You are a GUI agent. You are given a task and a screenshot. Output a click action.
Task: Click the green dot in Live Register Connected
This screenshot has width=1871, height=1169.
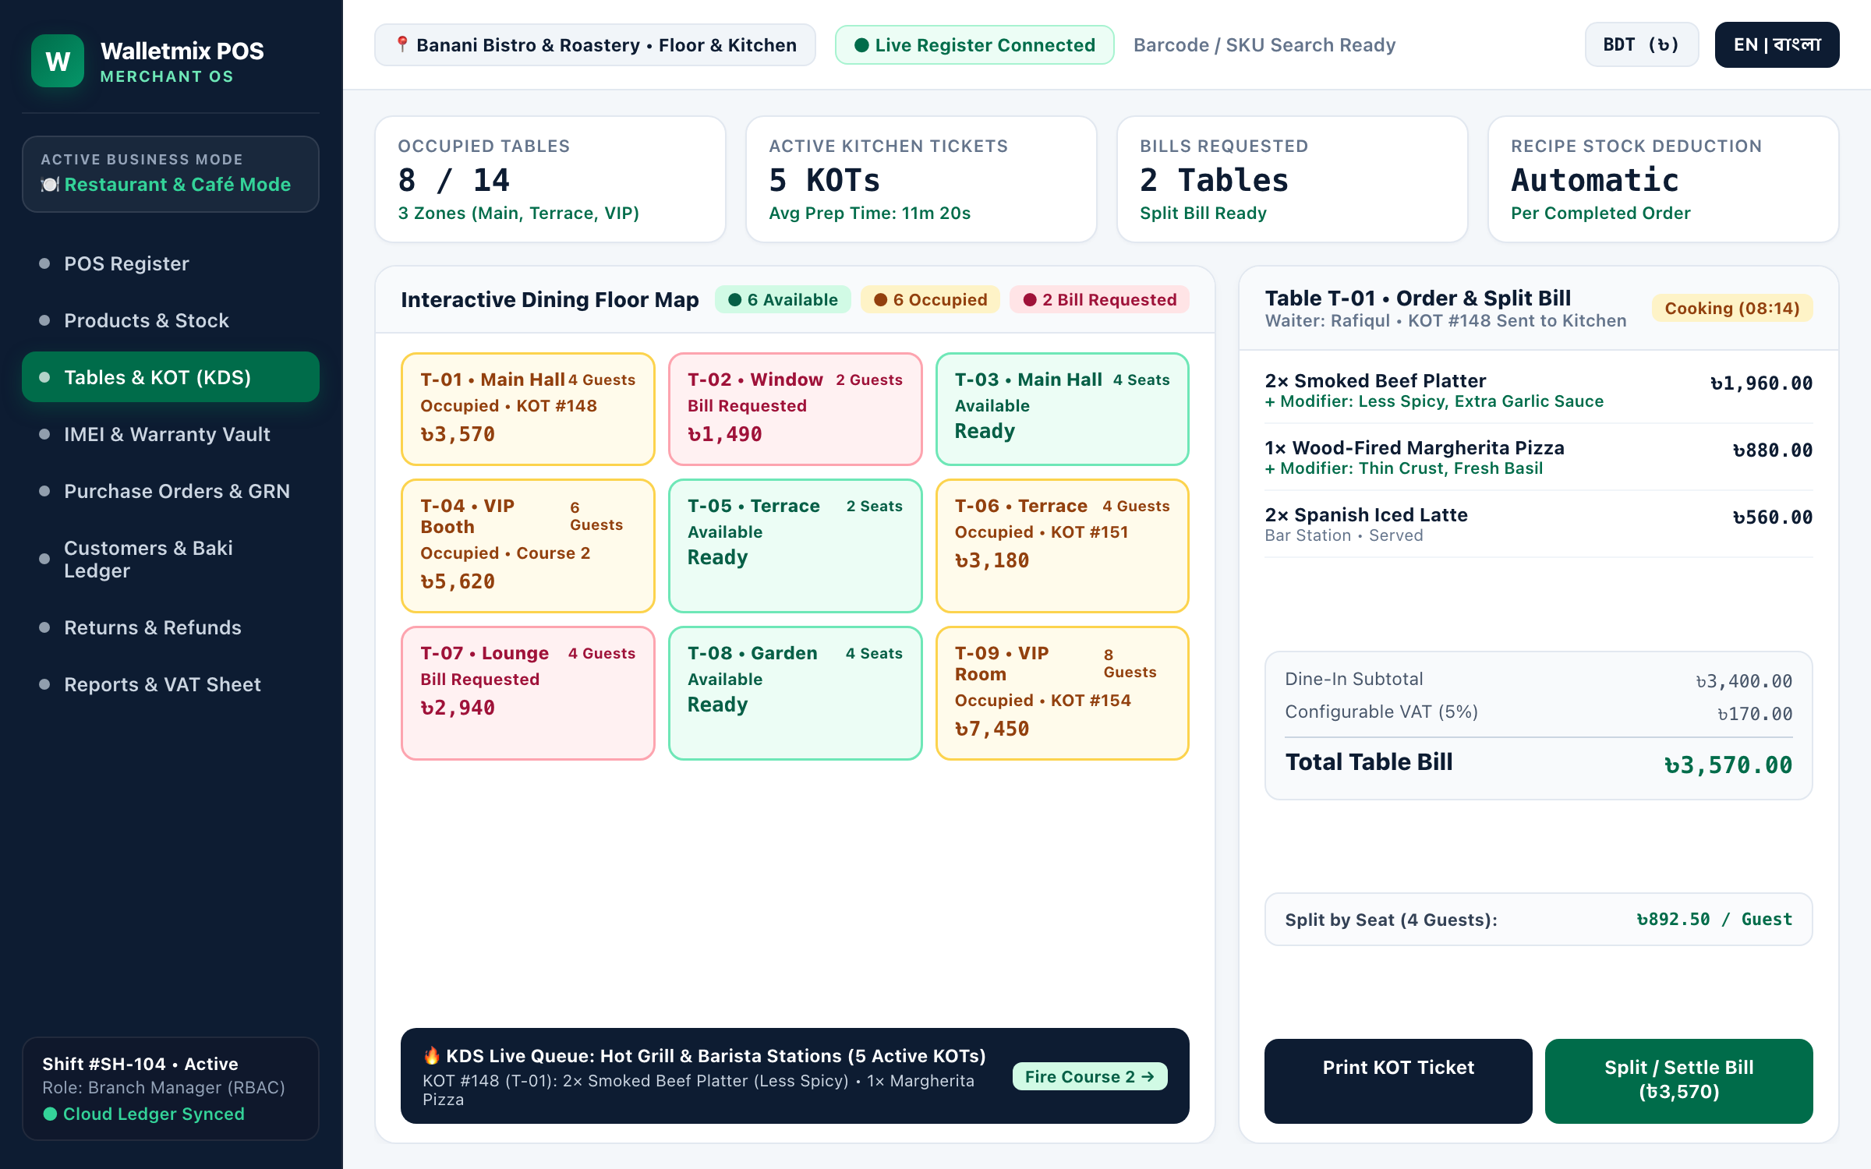pyautogui.click(x=861, y=45)
